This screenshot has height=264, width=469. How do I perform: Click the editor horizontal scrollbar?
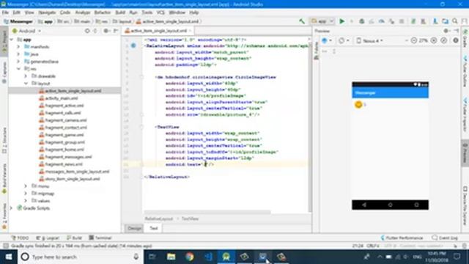click(x=207, y=212)
